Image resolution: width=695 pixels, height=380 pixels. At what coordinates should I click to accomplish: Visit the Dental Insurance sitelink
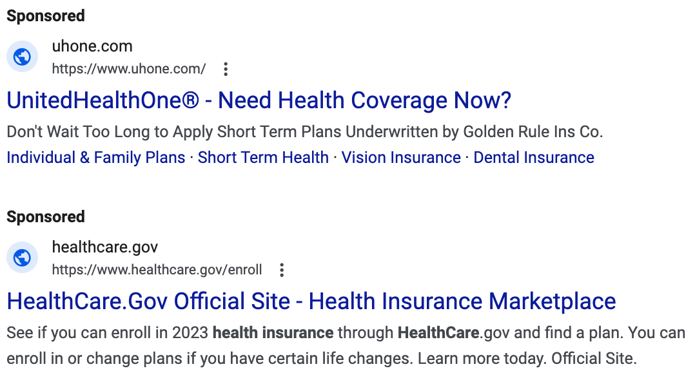534,158
